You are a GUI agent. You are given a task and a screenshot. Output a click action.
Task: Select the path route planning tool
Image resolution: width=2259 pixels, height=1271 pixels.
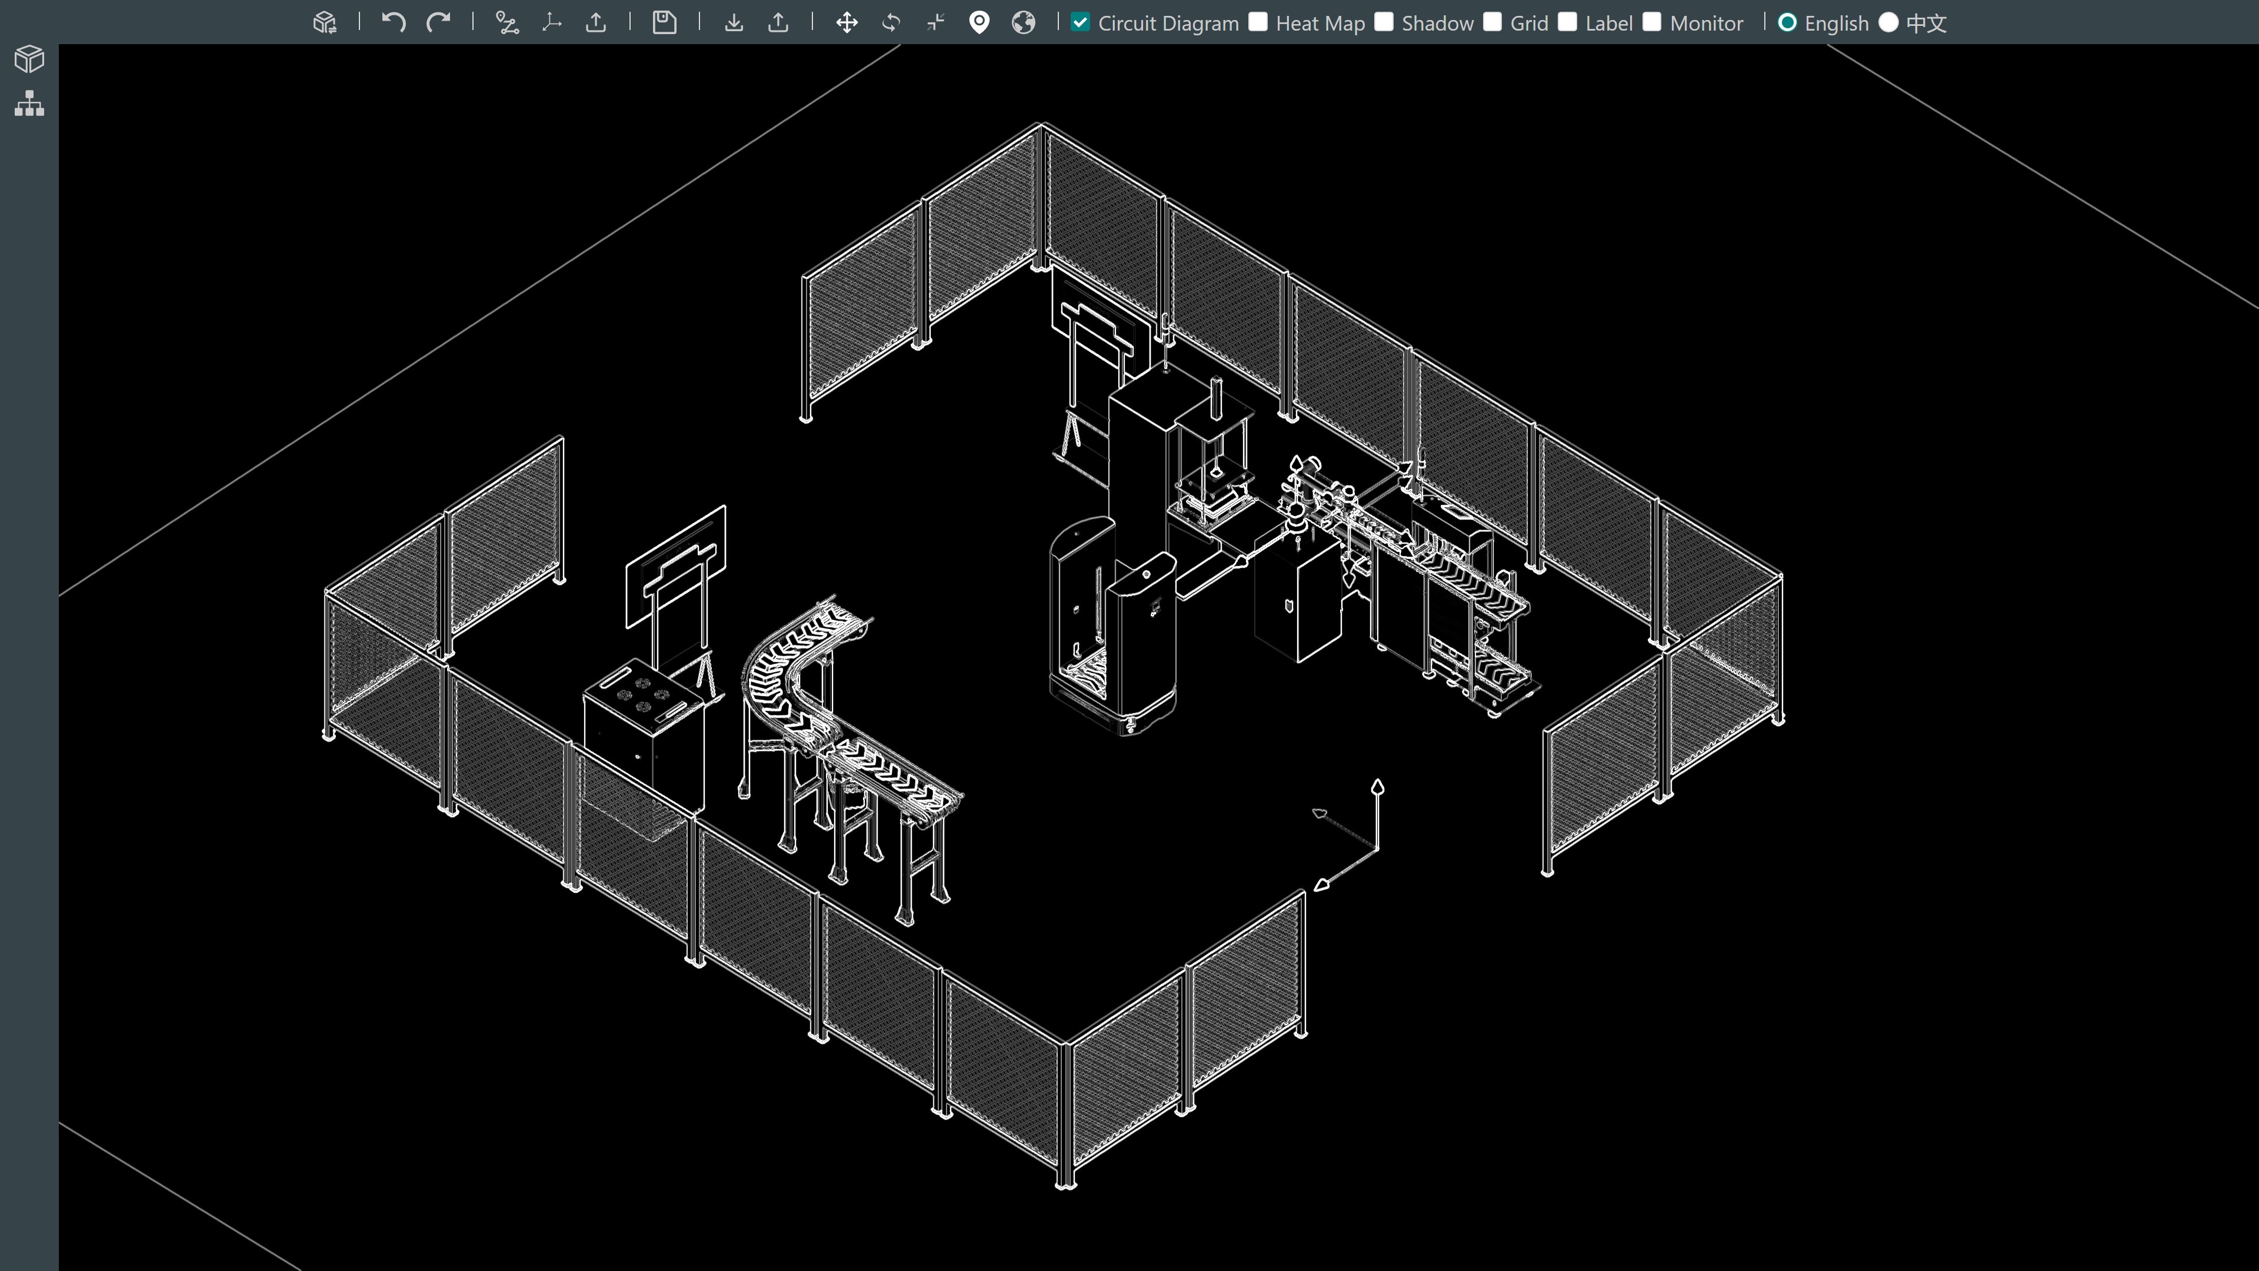(507, 23)
